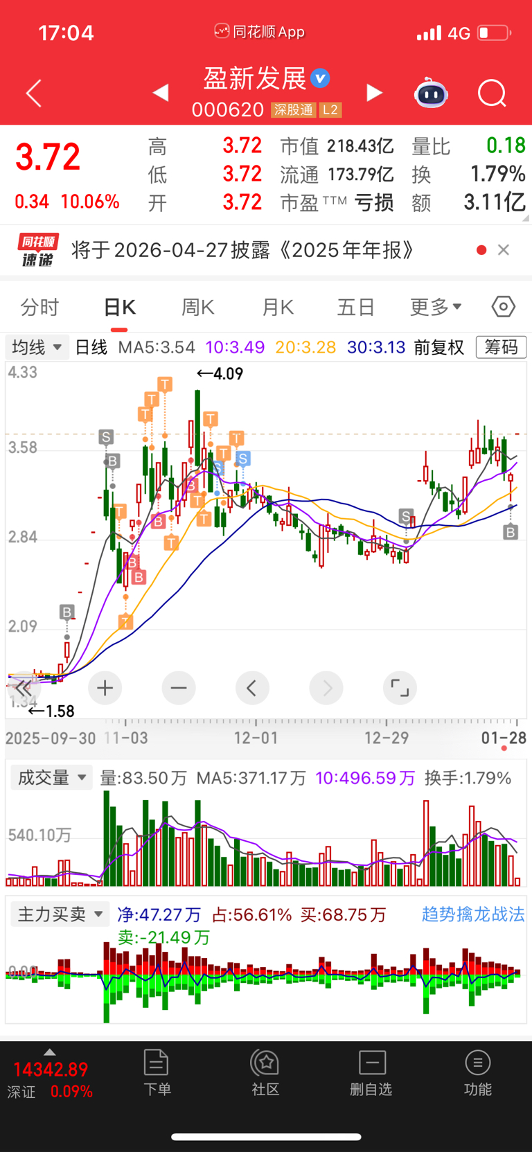Image resolution: width=532 pixels, height=1152 pixels.
Task: Tap the chart zoom-in plus button
Action: [105, 688]
